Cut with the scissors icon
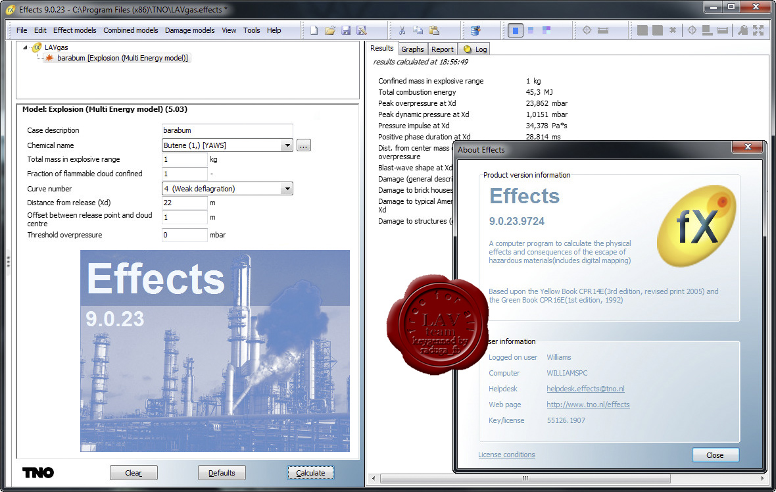Viewport: 776px width, 492px height. (402, 31)
